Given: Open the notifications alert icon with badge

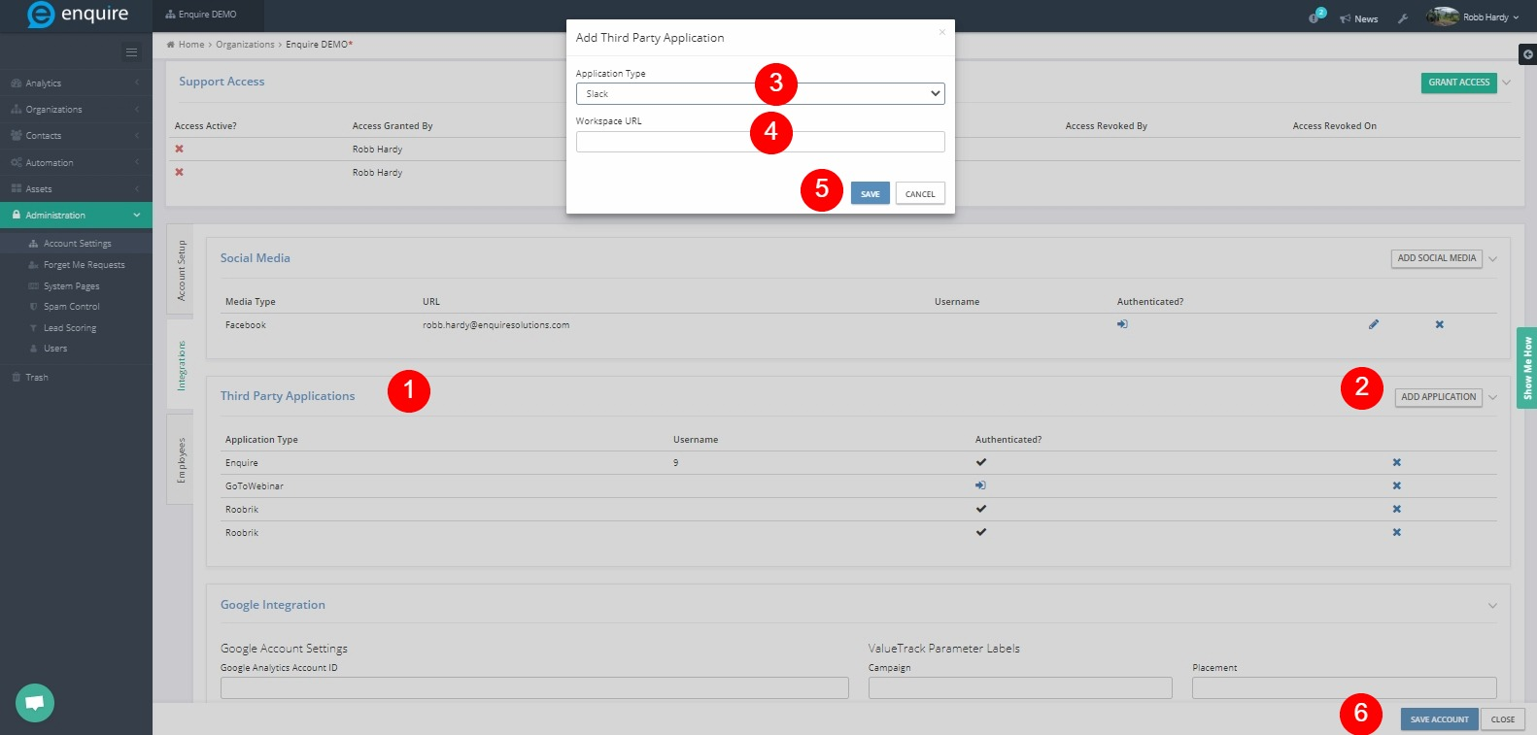Looking at the screenshot, I should coord(1316,16).
